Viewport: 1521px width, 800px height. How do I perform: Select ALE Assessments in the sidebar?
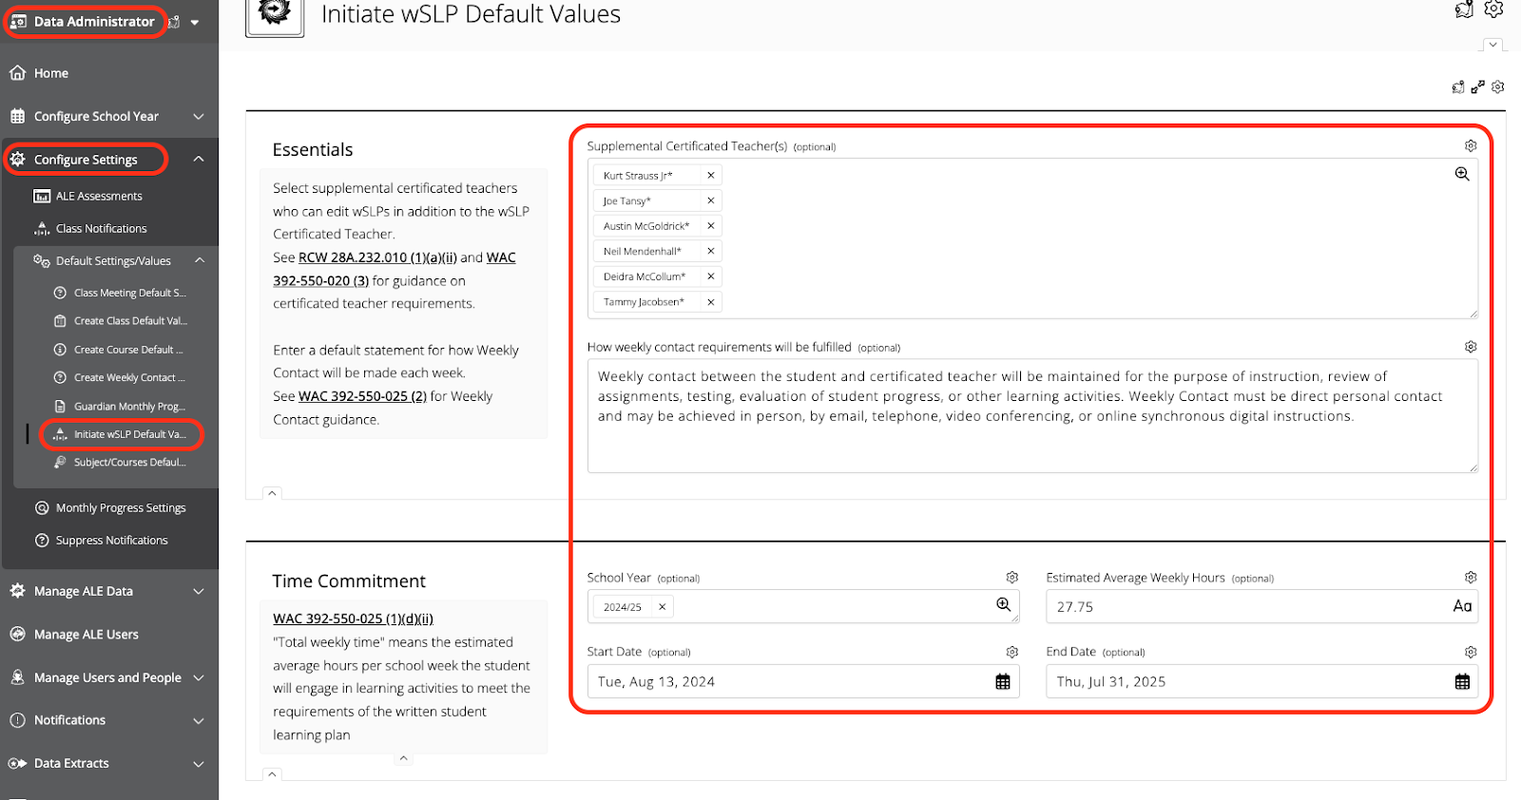(98, 197)
